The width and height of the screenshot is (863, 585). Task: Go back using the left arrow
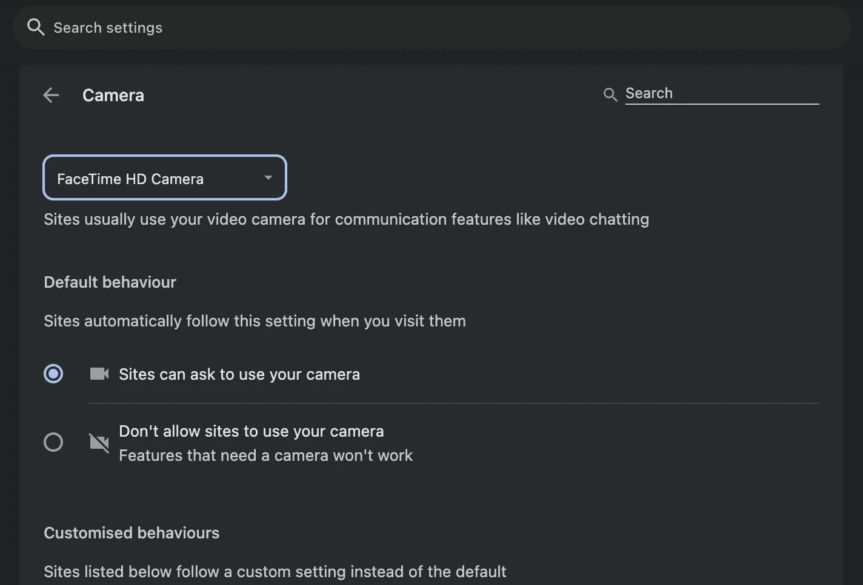click(52, 95)
